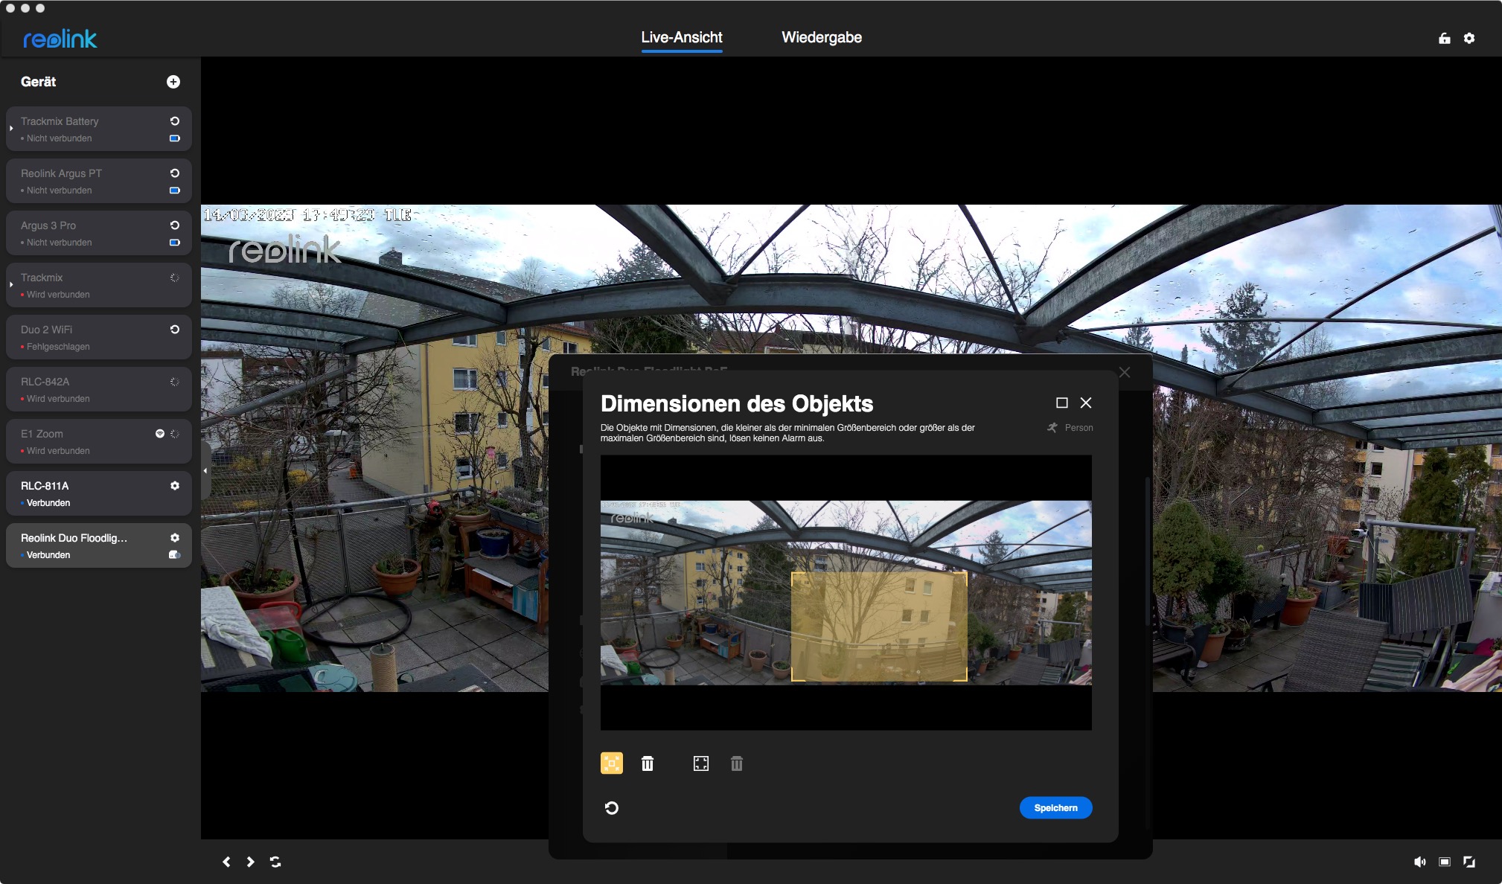Collapse the device sidebar panel

(x=205, y=470)
